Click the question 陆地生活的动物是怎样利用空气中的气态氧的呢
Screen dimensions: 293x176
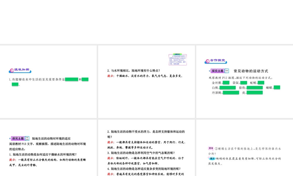click(x=141, y=153)
